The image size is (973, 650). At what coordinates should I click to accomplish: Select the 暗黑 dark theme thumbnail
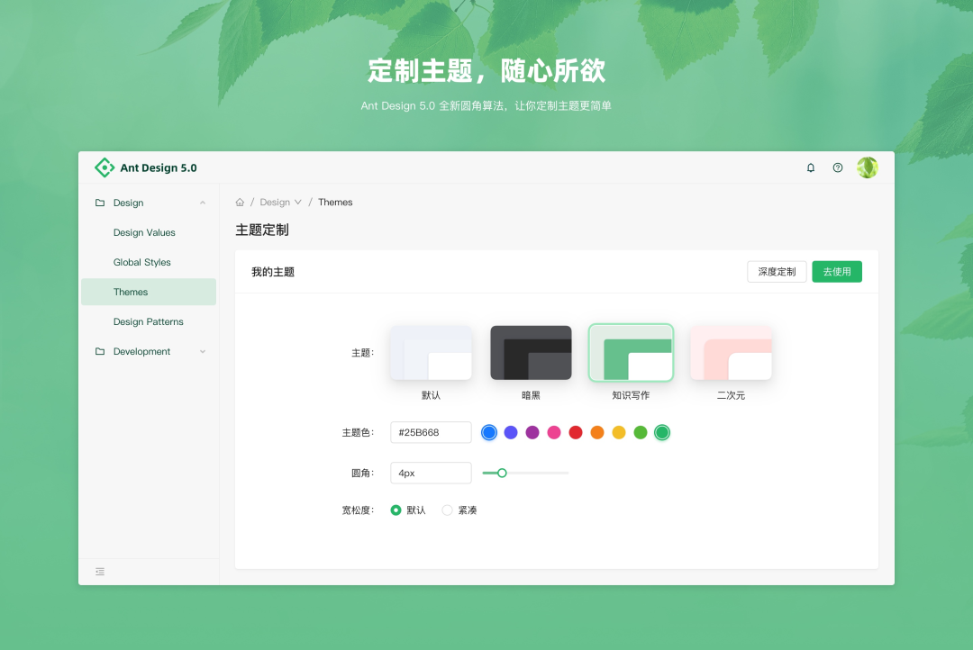(x=531, y=352)
